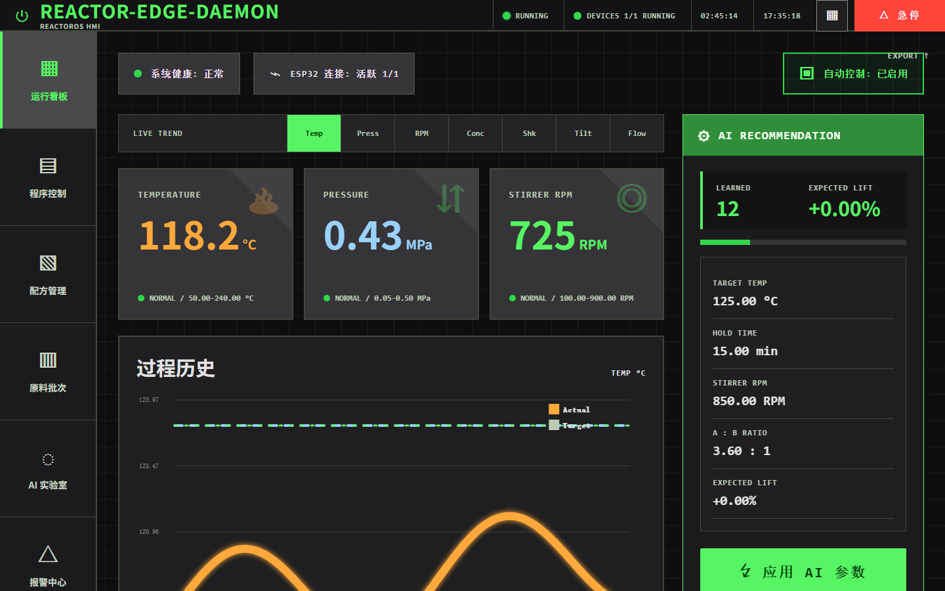Viewport: 945px width, 591px height.
Task: Select the Press trend tab
Action: (368, 133)
